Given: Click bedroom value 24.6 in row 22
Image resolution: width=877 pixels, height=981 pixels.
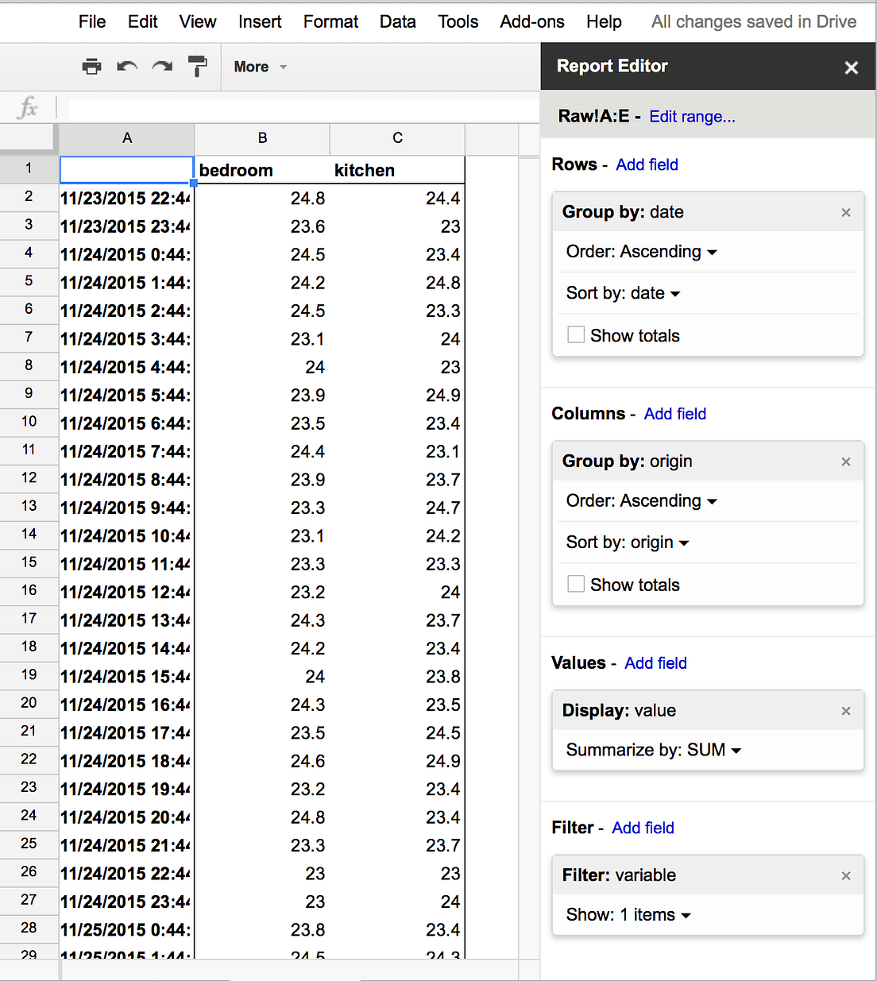Looking at the screenshot, I should click(262, 761).
